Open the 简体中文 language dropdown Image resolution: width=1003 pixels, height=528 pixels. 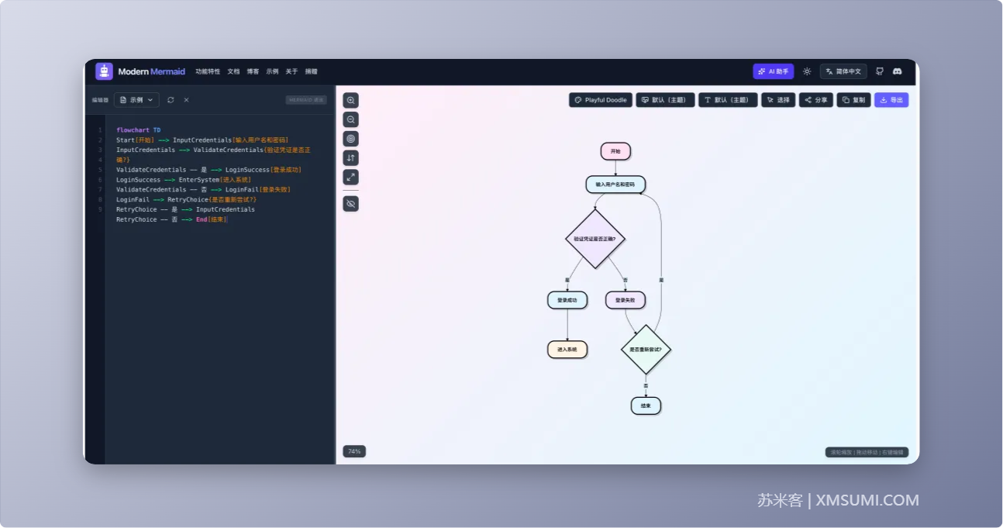click(843, 71)
